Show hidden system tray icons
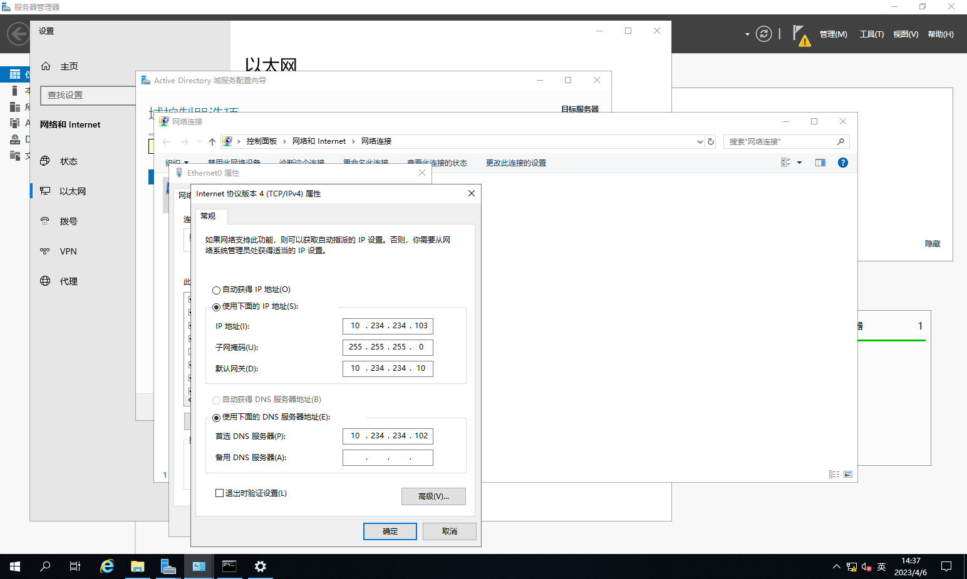The width and height of the screenshot is (967, 579). (x=836, y=566)
